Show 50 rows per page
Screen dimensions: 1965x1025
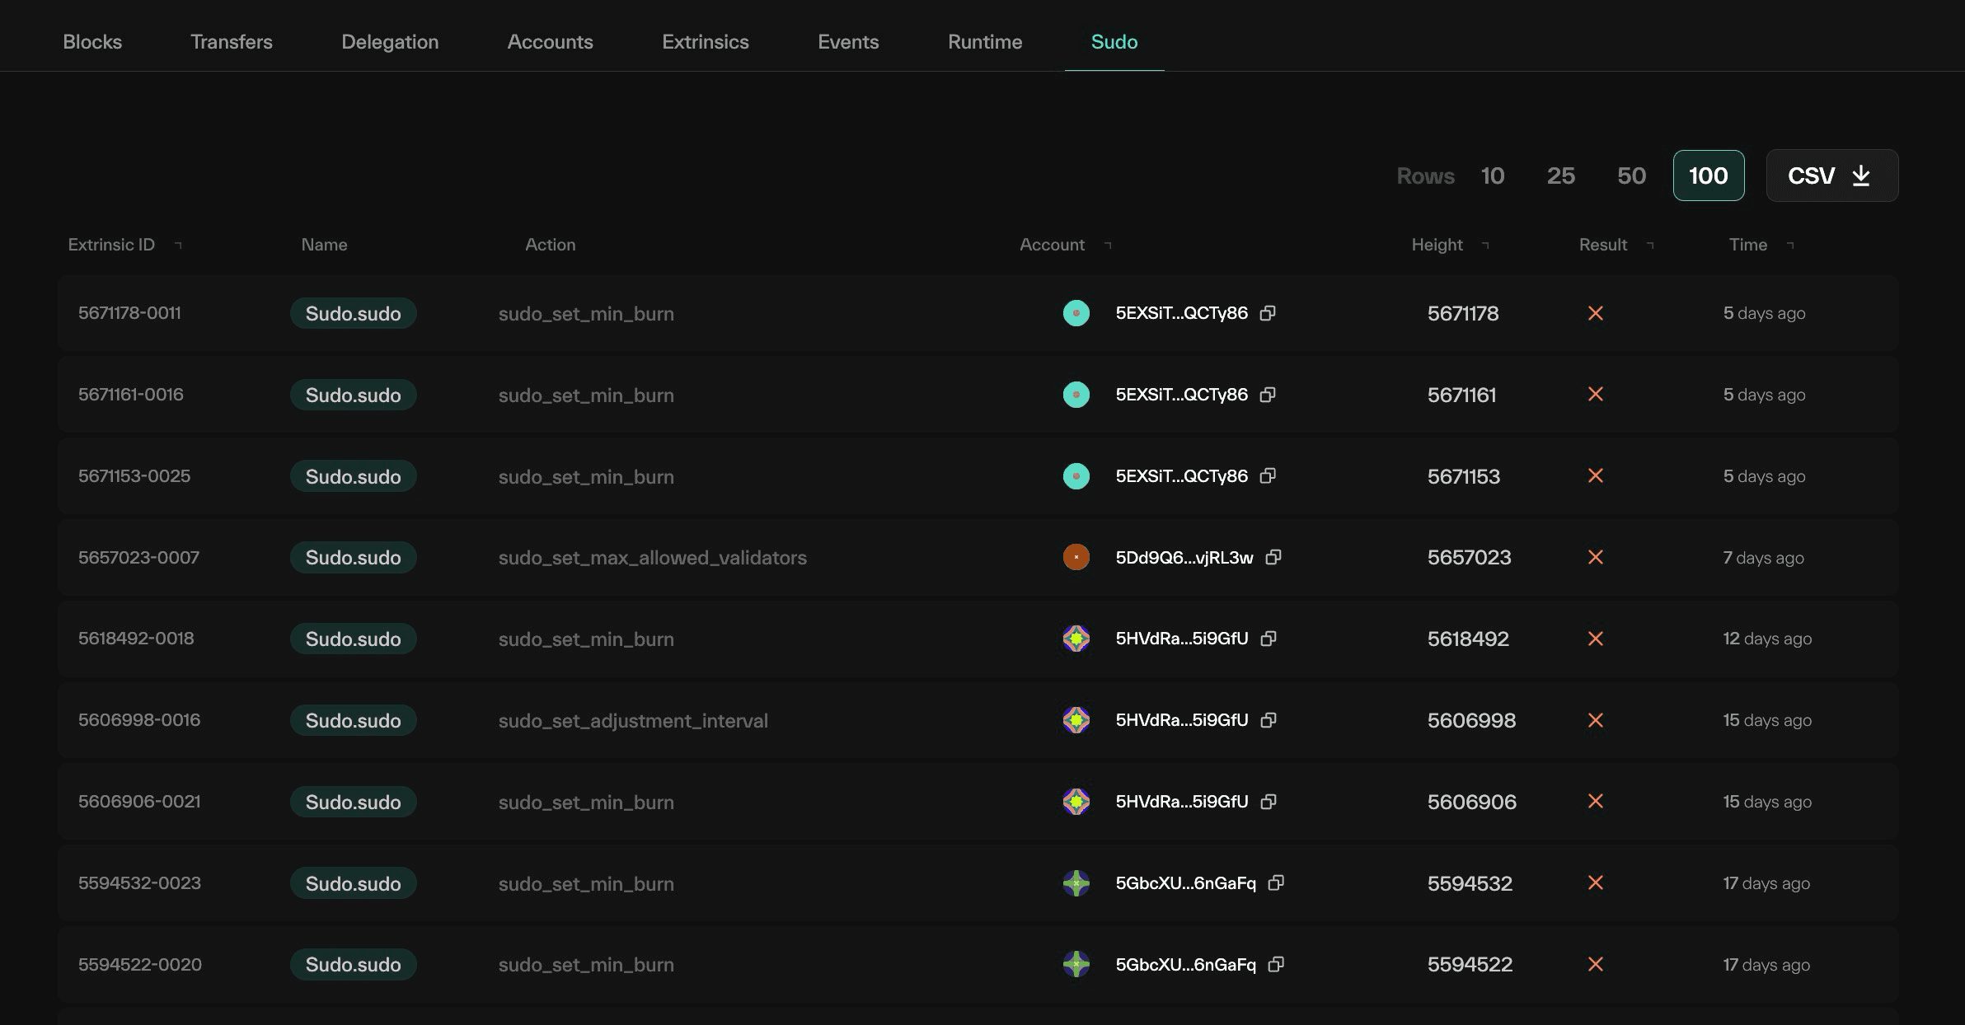click(1632, 176)
